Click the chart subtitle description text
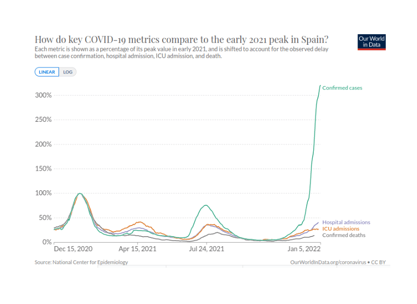The image size is (417, 304). (x=181, y=53)
